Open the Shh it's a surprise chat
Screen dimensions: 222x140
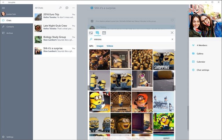55,51
